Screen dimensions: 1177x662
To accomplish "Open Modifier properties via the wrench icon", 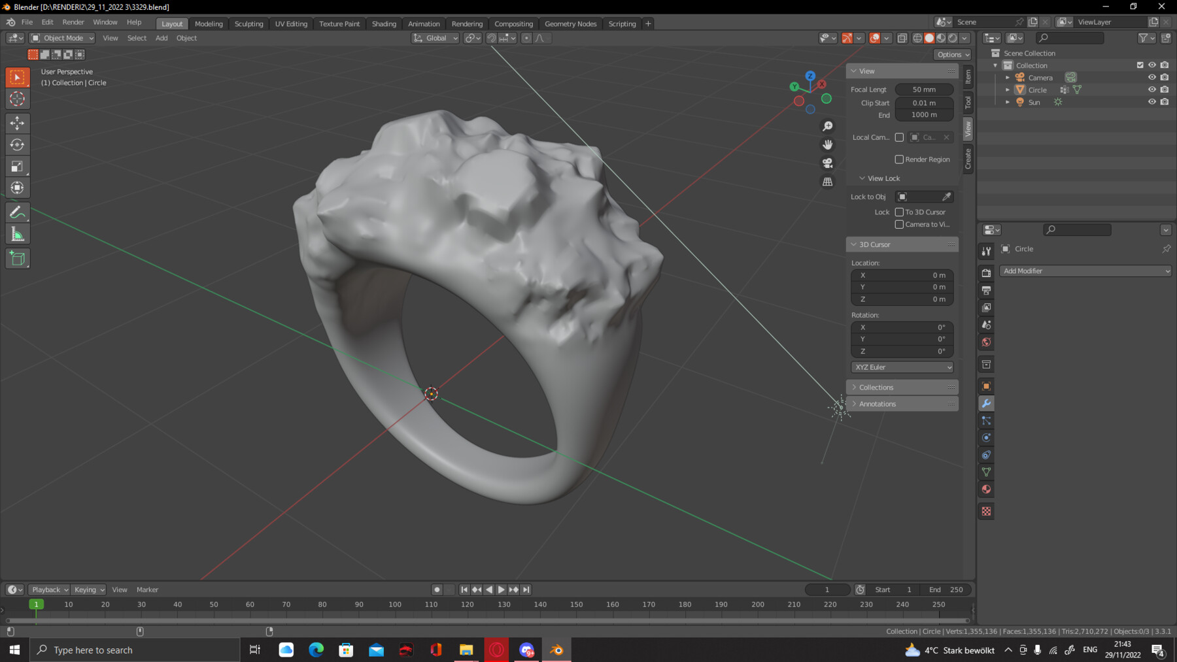I will coord(986,403).
